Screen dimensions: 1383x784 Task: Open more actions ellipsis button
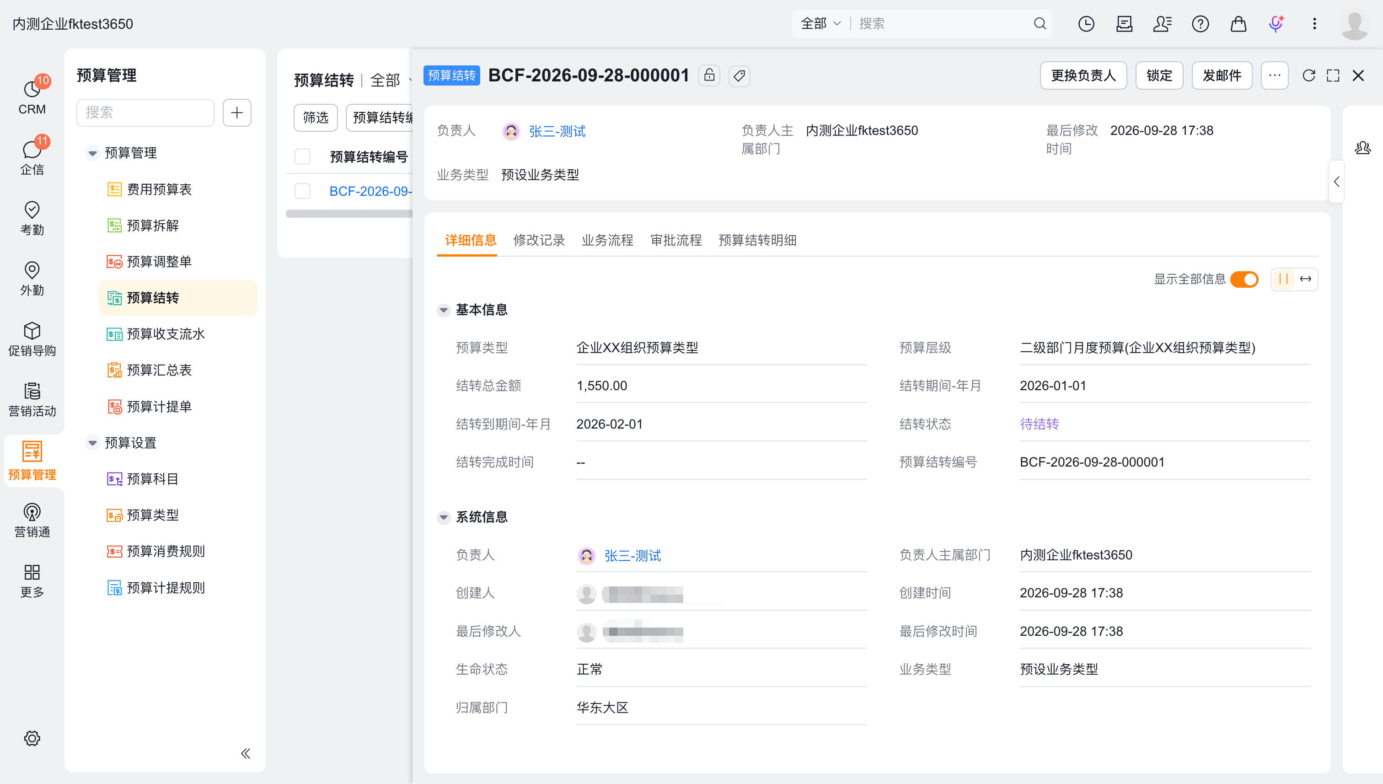[x=1275, y=75]
